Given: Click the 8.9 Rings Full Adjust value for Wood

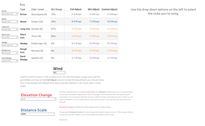Looking at the screenshot, I should point(76,22).
